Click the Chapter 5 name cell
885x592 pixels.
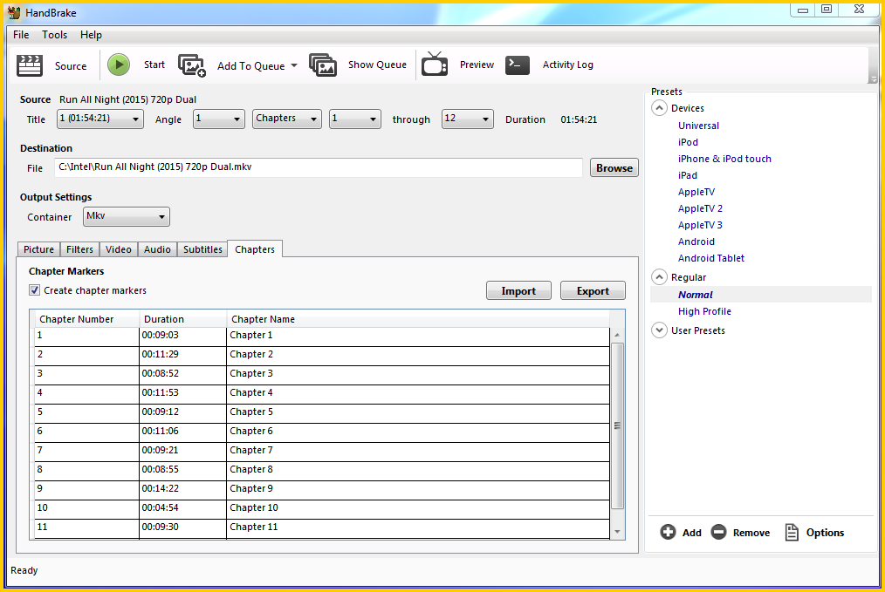[418, 412]
